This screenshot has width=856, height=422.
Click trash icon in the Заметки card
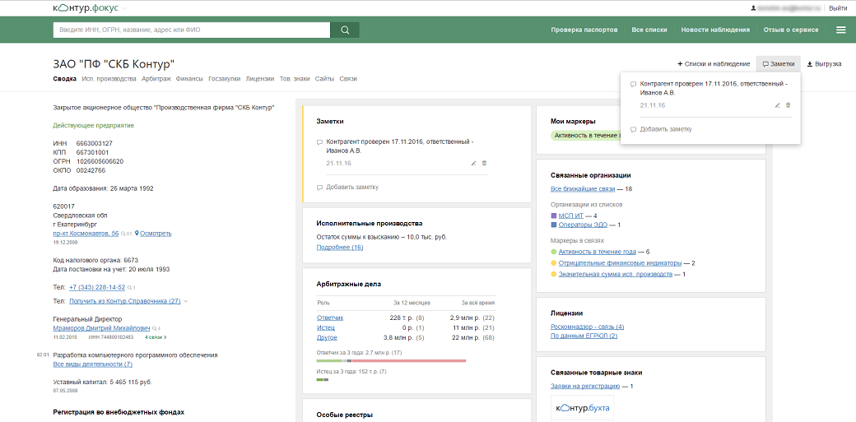pos(484,163)
